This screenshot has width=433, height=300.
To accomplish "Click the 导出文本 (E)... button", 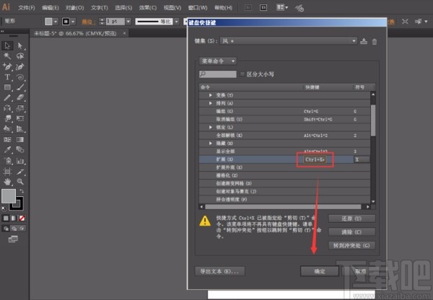I will 219,271.
